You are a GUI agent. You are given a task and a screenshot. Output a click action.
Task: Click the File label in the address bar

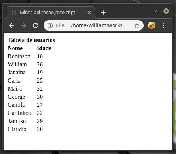tap(60, 25)
